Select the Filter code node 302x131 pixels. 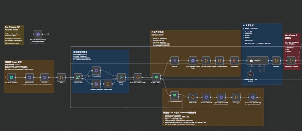(61, 77)
